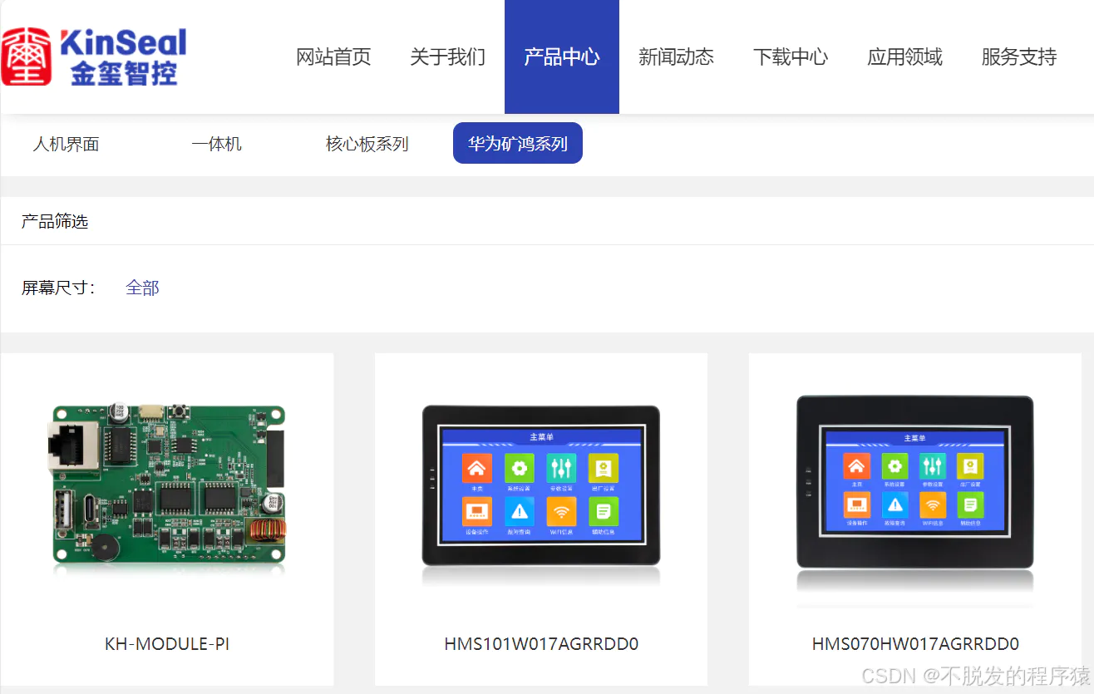The image size is (1094, 694).
Task: Click the 产品筛选 heading text
Action: point(55,222)
